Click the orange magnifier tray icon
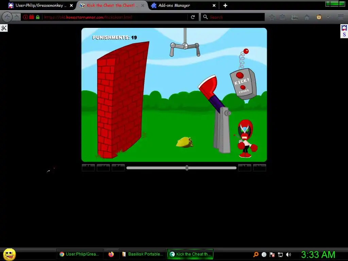This screenshot has height=261, width=348. click(x=256, y=255)
